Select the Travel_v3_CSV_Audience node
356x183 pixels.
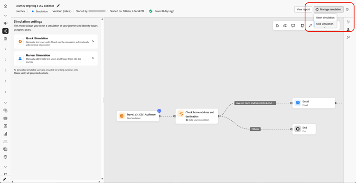(x=138, y=116)
